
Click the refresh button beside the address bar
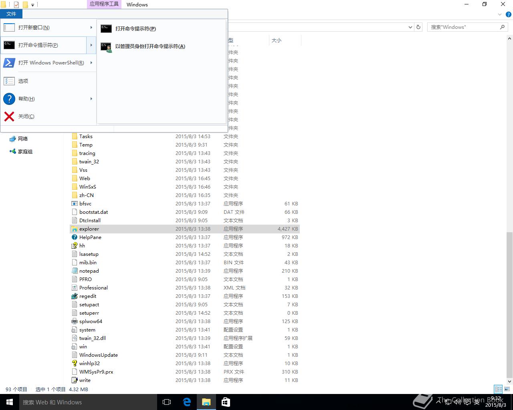click(x=418, y=27)
